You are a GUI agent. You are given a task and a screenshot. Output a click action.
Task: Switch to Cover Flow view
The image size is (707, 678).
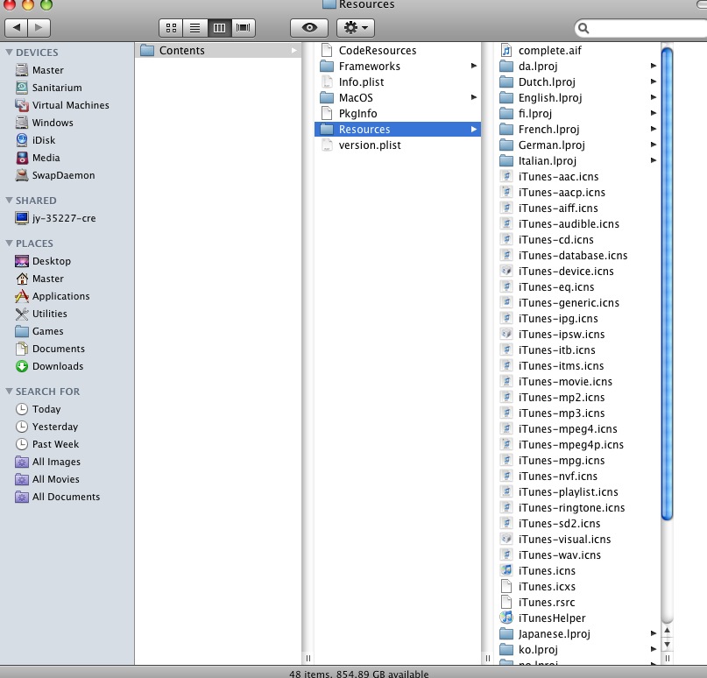pos(244,28)
